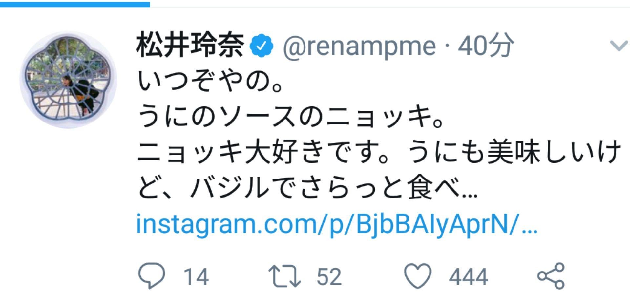Click the reply speech bubble icon
This screenshot has width=630, height=301.
point(152,276)
